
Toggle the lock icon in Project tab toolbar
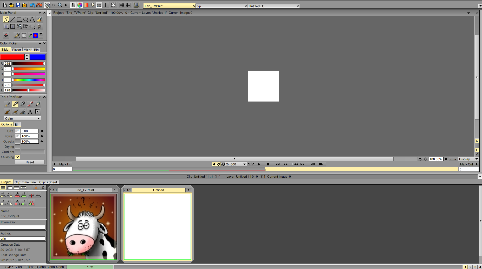pyautogui.click(x=36, y=187)
